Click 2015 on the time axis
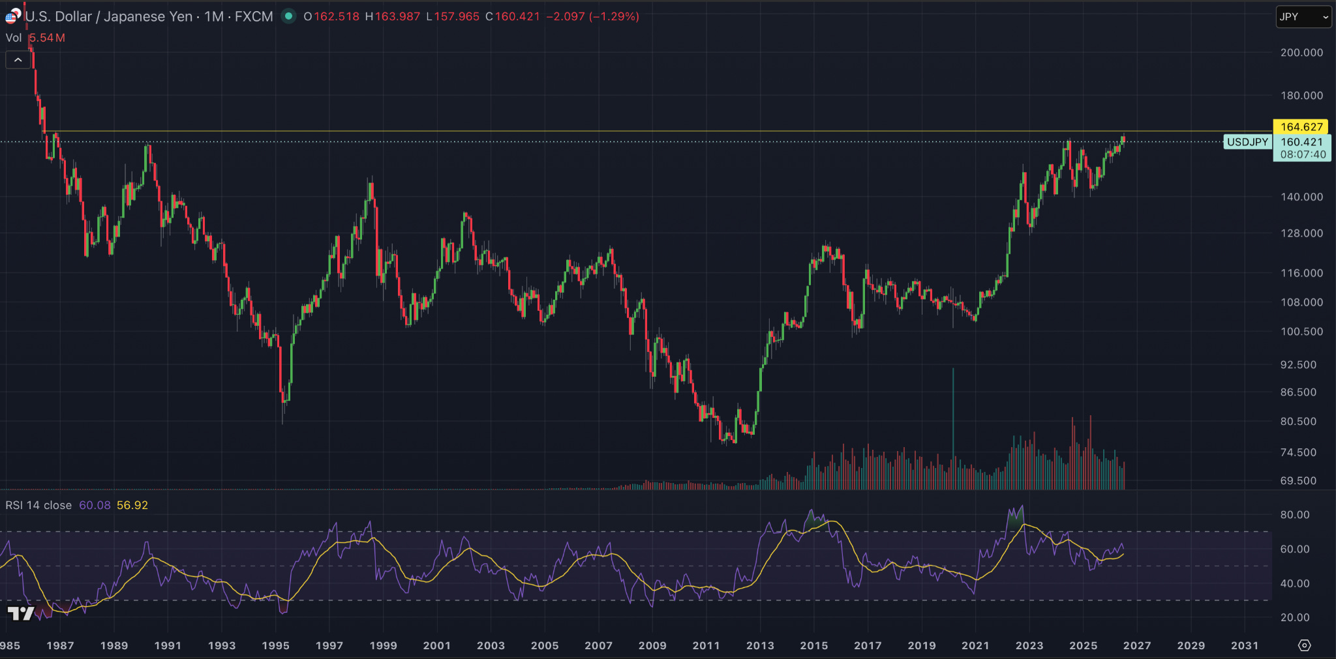 click(x=814, y=645)
